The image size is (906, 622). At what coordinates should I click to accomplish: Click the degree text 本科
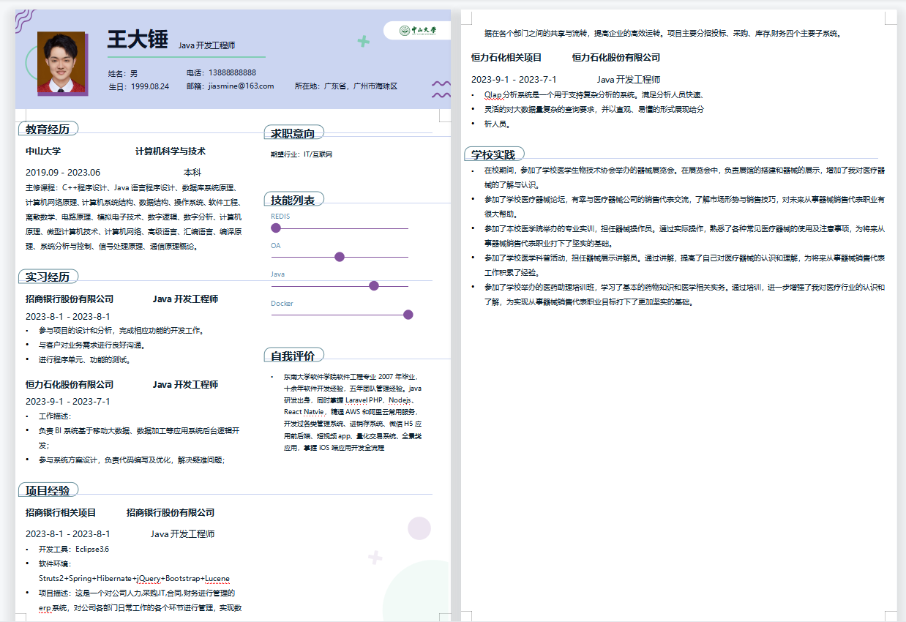coord(192,173)
